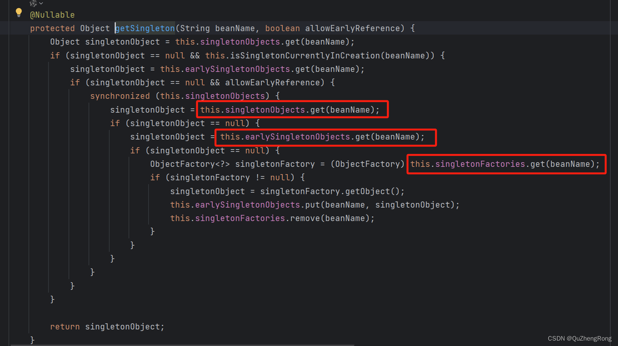Click the null keyword in the first if condition

point(175,55)
